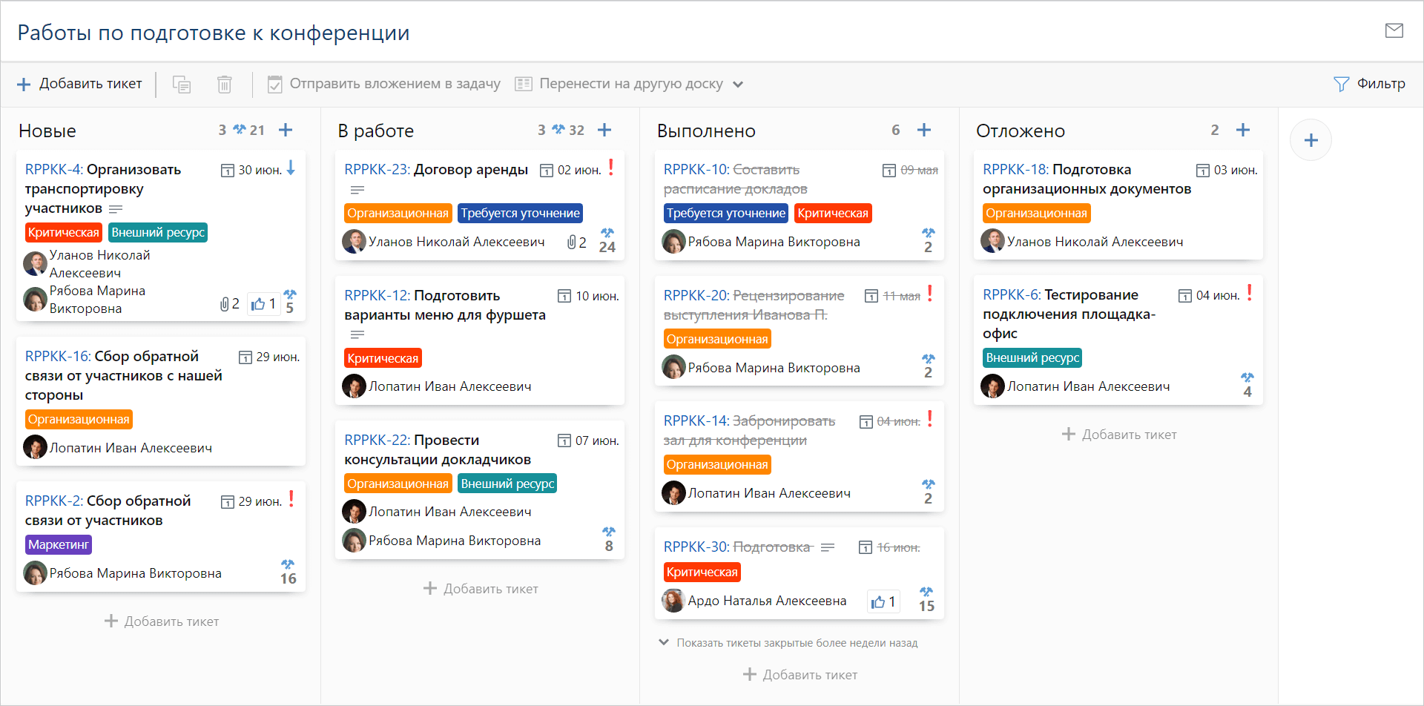Click the trash delete icon in toolbar
The image size is (1424, 706).
pos(224,85)
